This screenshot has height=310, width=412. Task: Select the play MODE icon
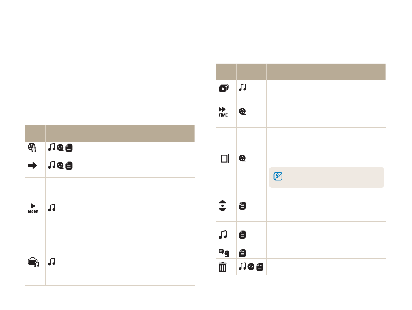point(33,208)
